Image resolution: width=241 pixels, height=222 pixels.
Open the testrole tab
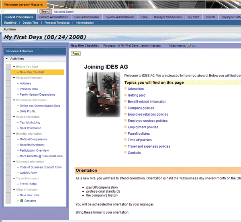click(x=210, y=17)
